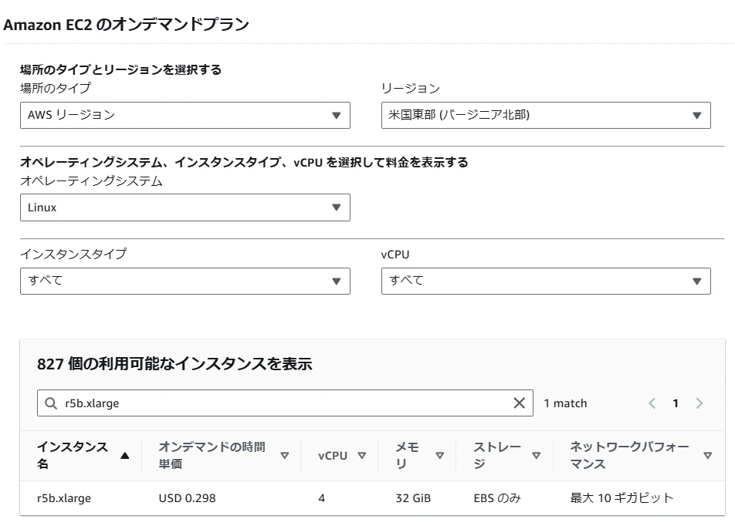Click オンデマンドの時間単価 column header text

pyautogui.click(x=212, y=455)
